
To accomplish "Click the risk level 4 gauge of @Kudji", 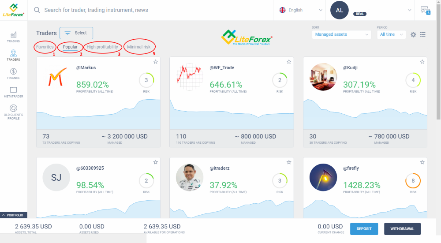I will point(413,80).
